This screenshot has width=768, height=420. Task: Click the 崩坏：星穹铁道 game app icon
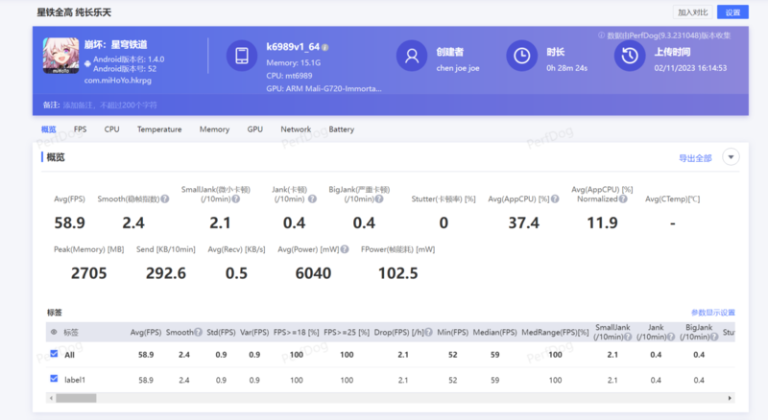61,58
